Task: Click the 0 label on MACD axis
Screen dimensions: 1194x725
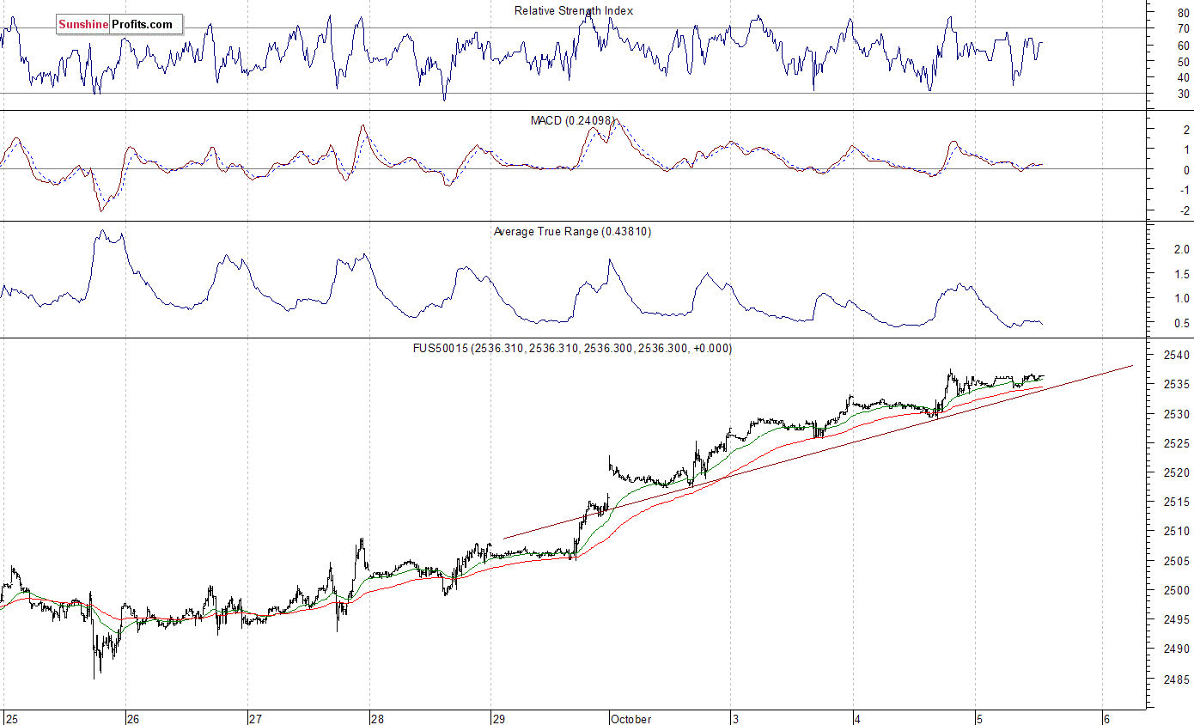Action: (1186, 170)
